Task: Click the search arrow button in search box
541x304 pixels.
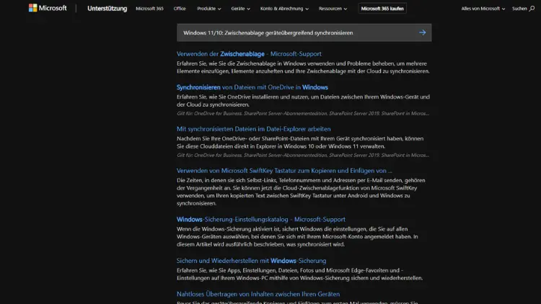Action: pos(422,32)
